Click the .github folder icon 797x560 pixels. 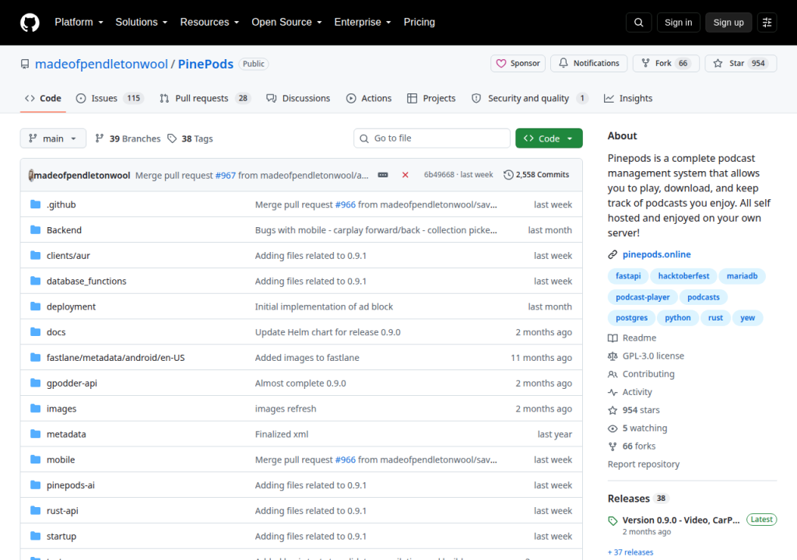[35, 205]
